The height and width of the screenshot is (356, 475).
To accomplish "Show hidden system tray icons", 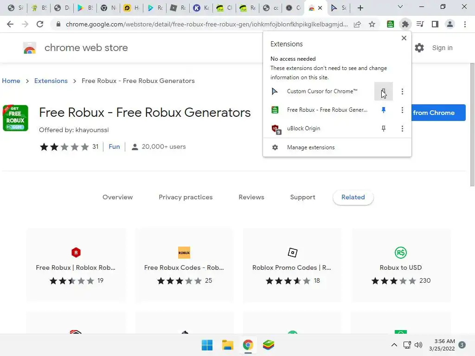I will point(394,345).
